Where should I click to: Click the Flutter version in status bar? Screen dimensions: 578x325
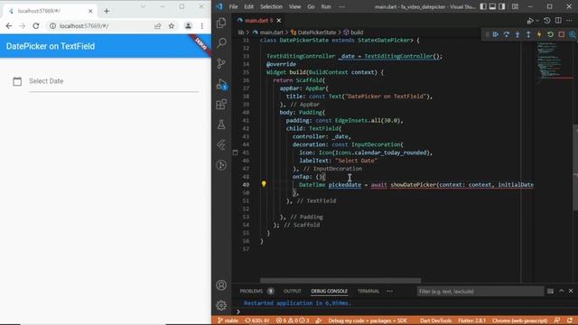(471, 320)
